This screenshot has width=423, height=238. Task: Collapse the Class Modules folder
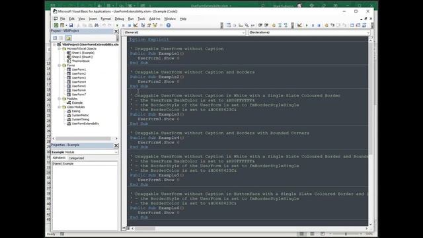59,107
